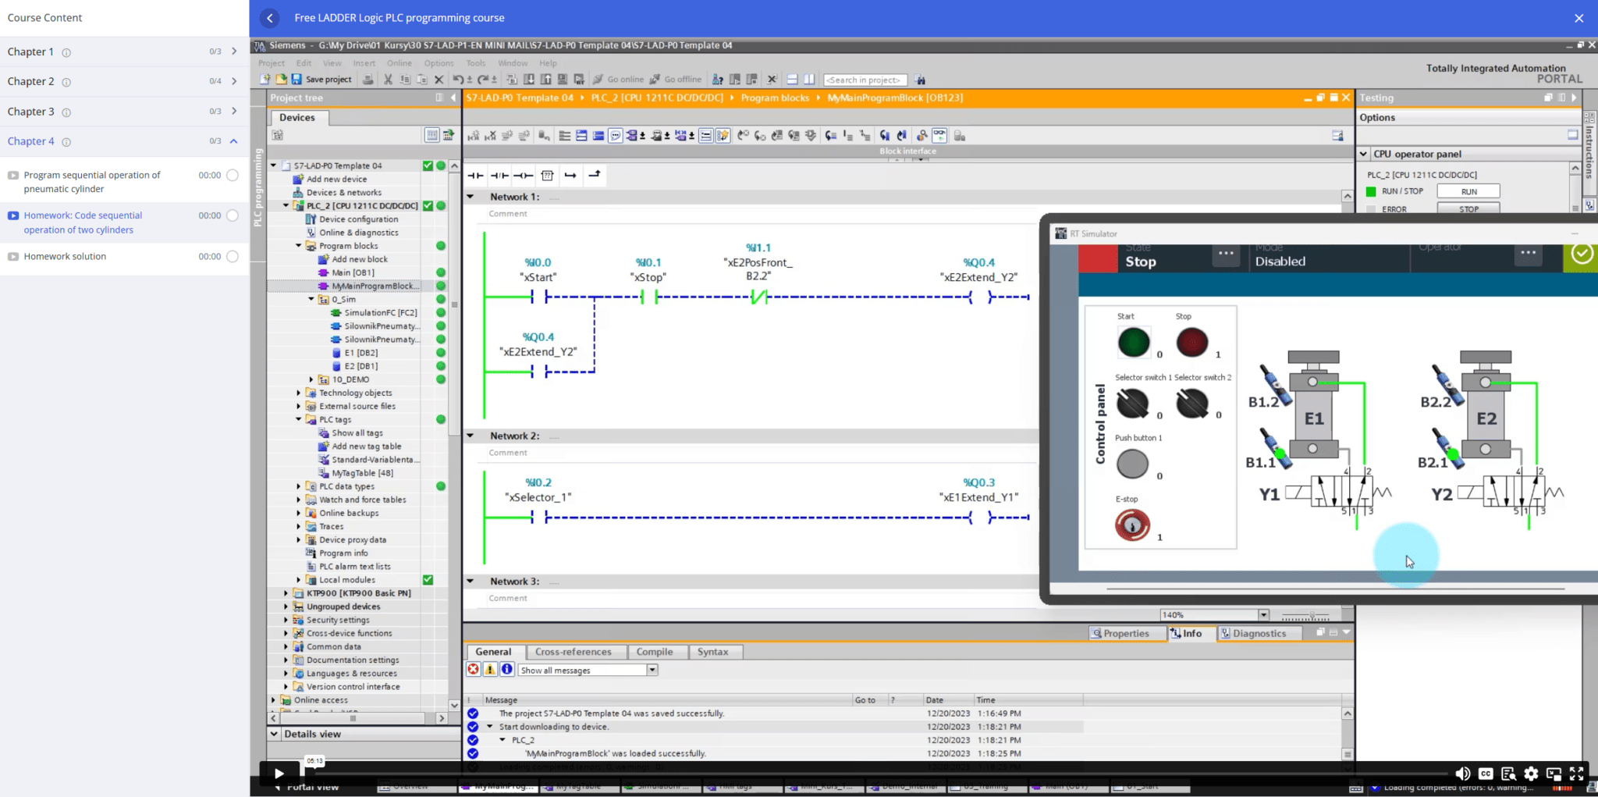Turn Selector switch 1 in the control panel
Screen dimensions: 1598x797
pyautogui.click(x=1133, y=404)
